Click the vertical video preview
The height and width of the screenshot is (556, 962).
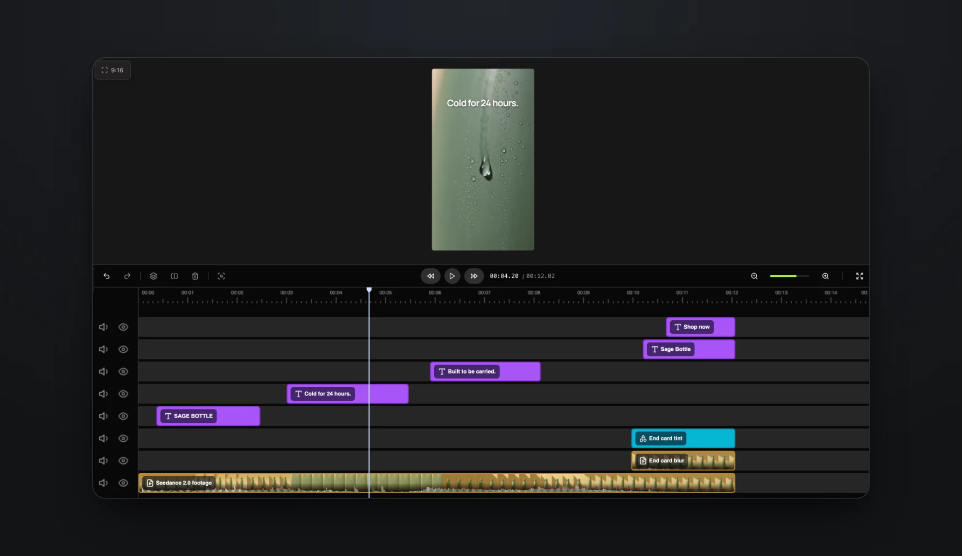483,159
